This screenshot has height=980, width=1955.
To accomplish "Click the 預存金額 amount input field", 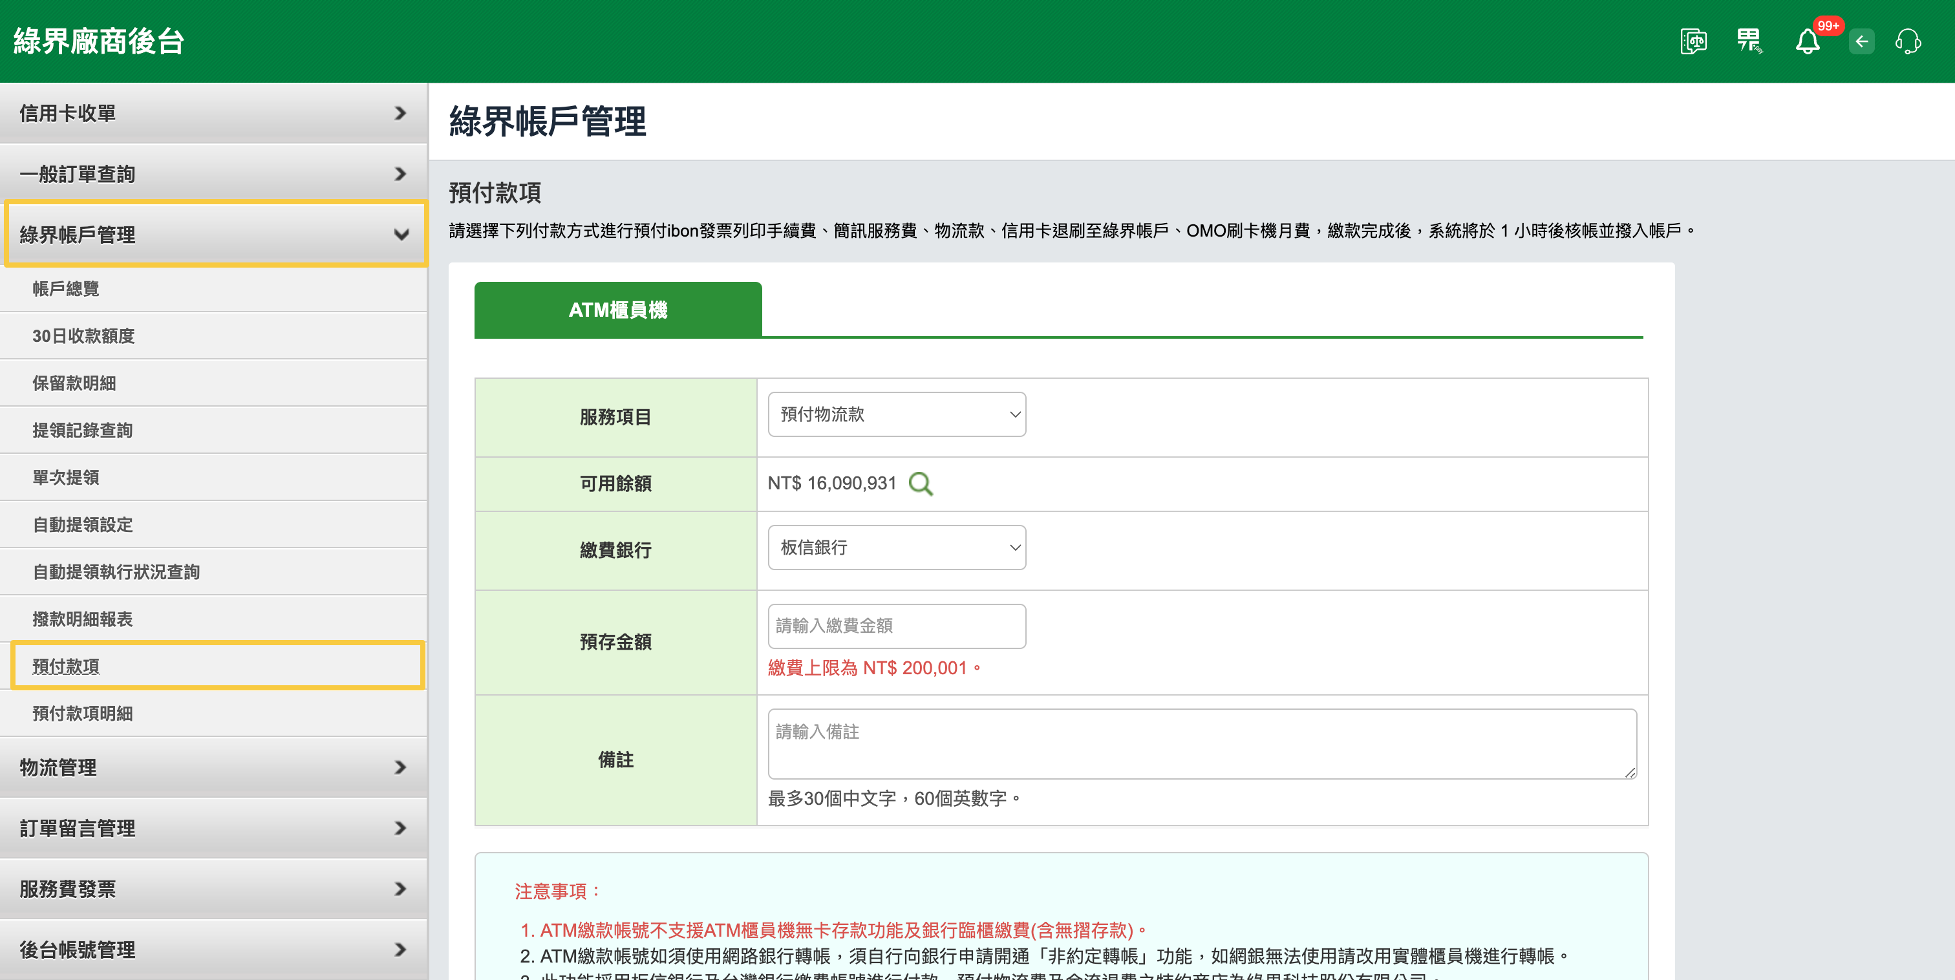I will tap(896, 626).
